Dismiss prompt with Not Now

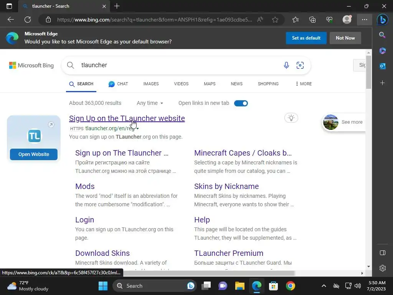[345, 38]
